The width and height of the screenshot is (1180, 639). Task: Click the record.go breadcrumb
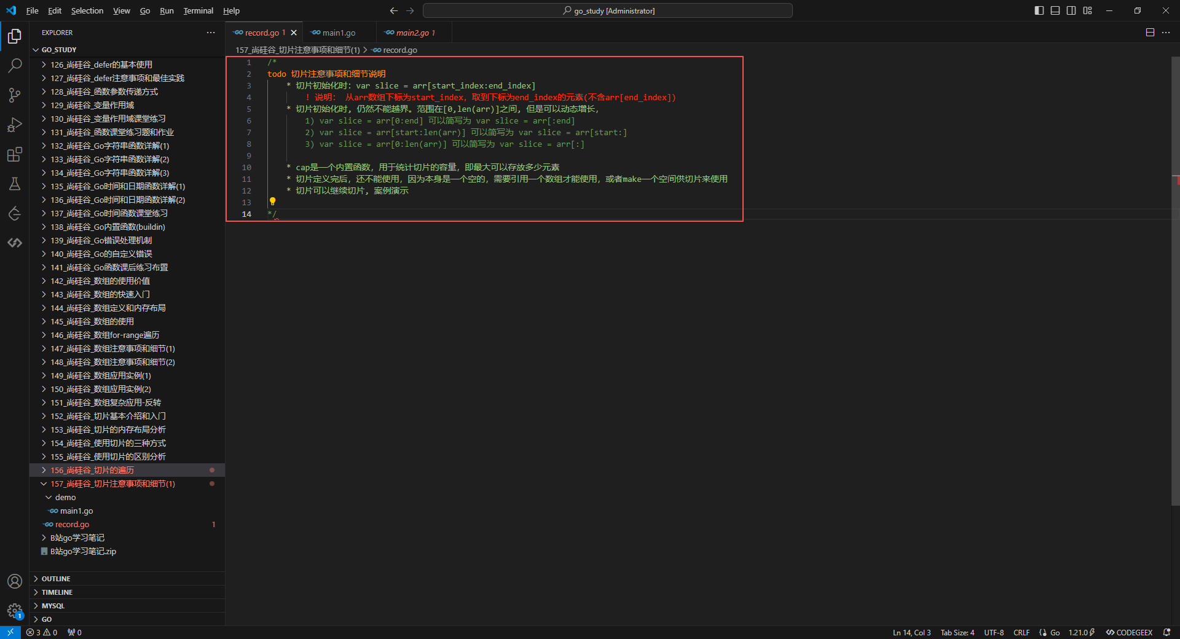(x=395, y=50)
